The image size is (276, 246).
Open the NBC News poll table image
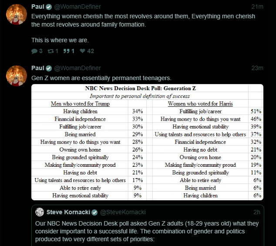pos(147,142)
